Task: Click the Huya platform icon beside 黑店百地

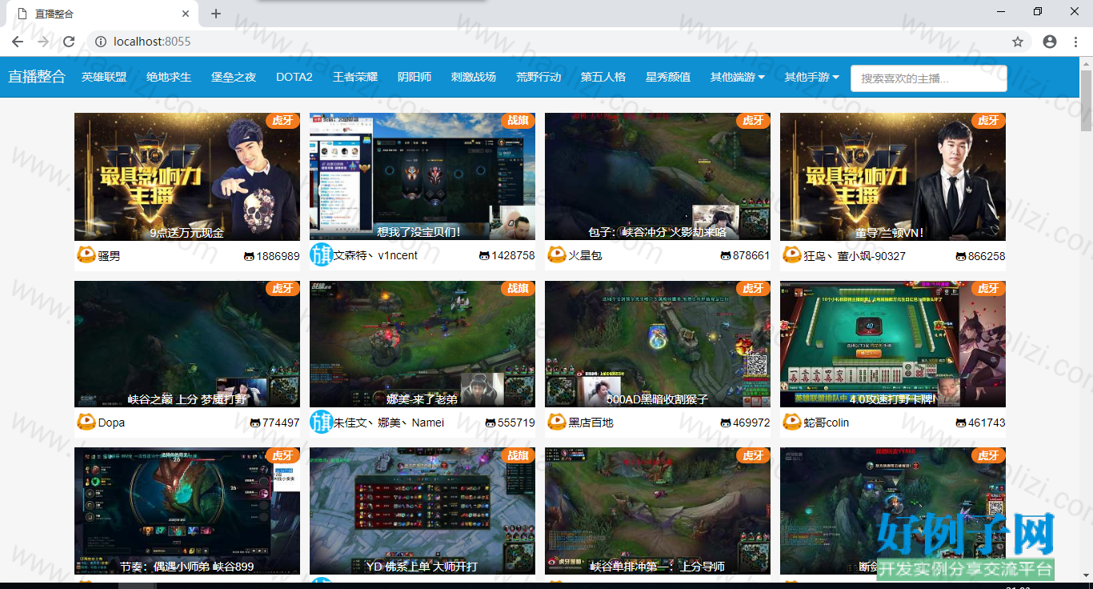Action: tap(556, 422)
